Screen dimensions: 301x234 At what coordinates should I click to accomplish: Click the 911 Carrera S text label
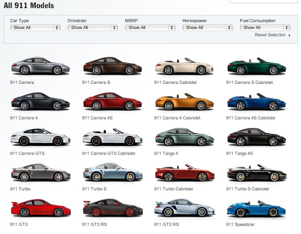point(96,83)
